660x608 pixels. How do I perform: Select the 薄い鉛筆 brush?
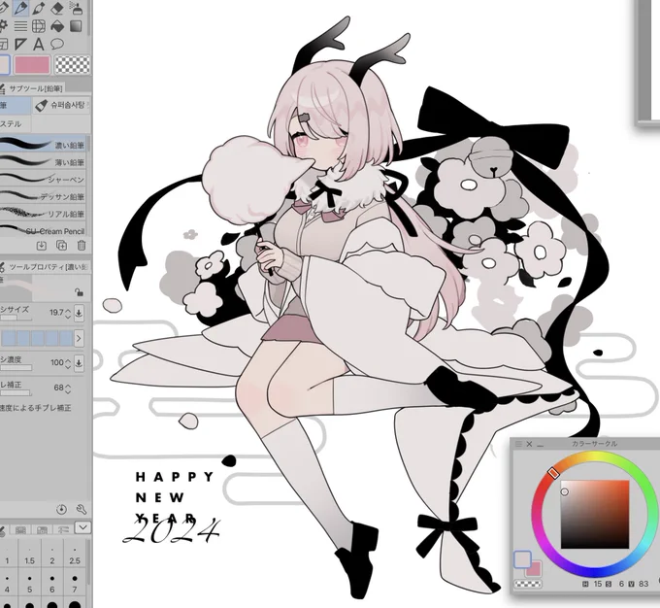coord(44,162)
